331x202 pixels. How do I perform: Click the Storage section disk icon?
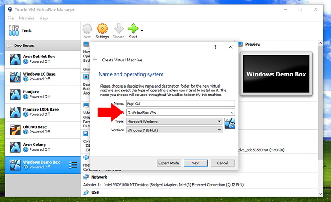(x=86, y=133)
